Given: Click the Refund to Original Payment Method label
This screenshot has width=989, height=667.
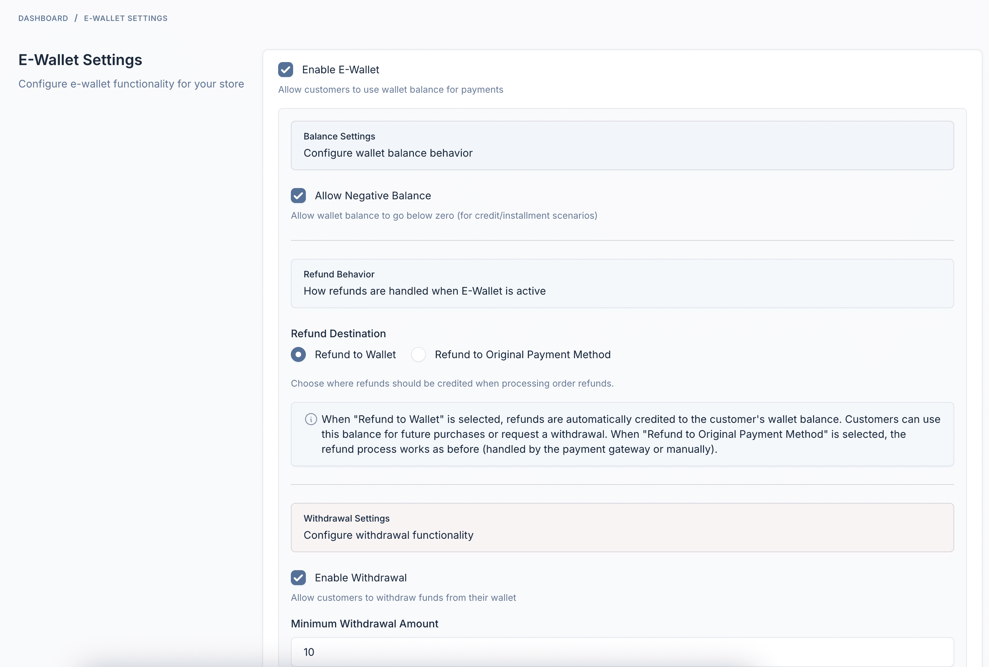Looking at the screenshot, I should [x=522, y=354].
